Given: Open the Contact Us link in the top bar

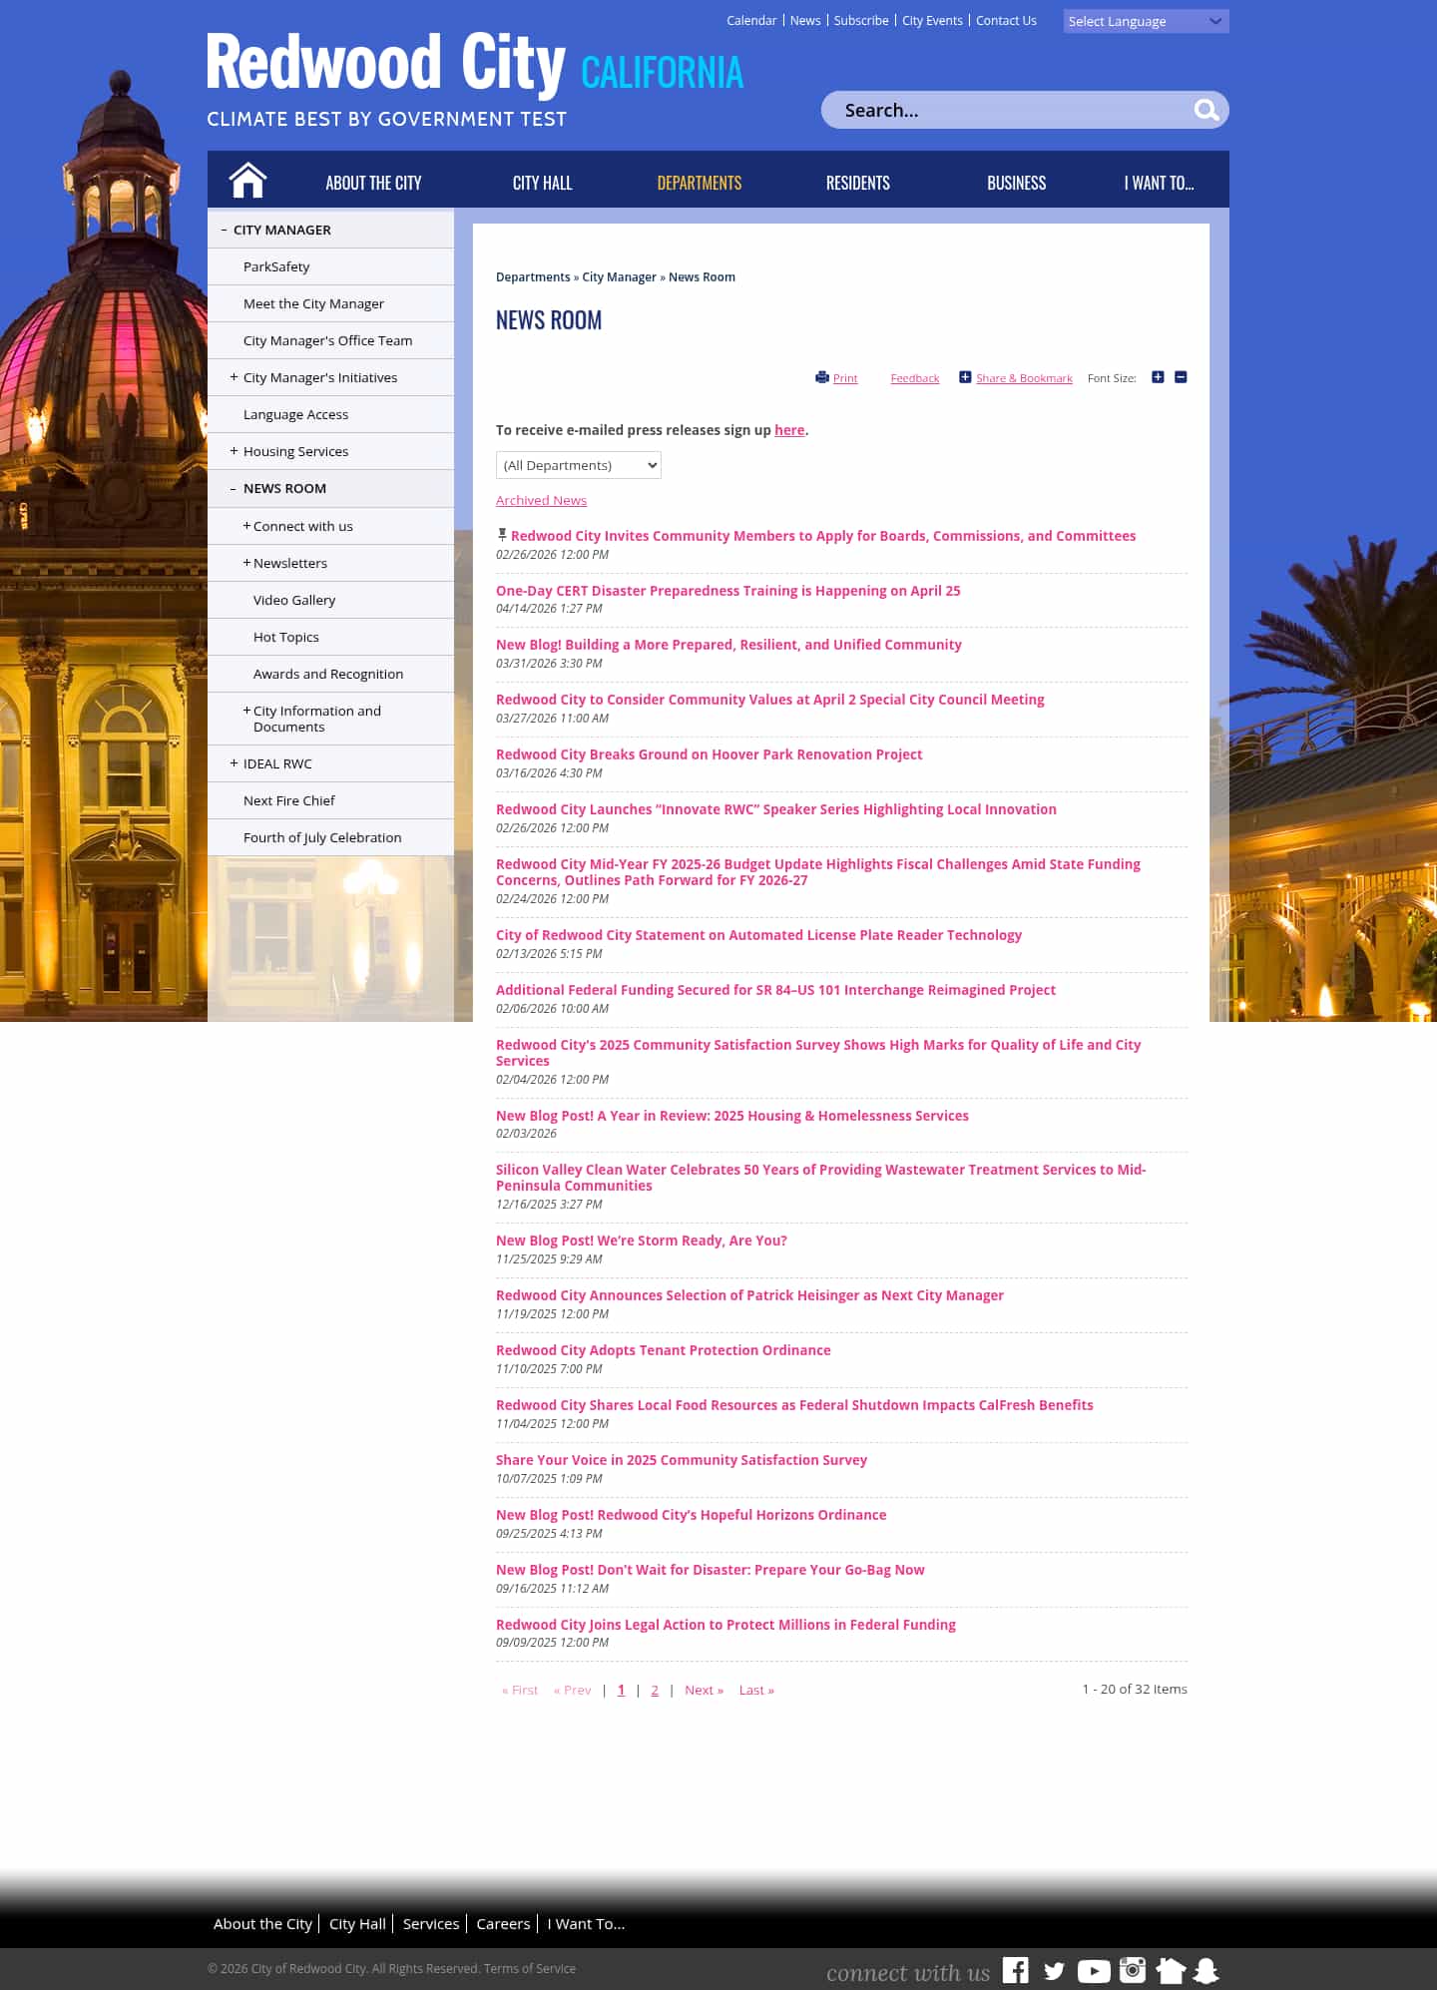Looking at the screenshot, I should pos(1006,20).
